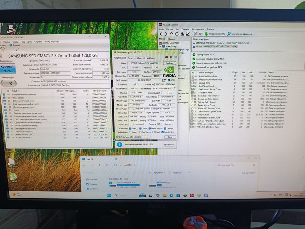Open GPU-Z hamburger menu icon
The height and width of the screenshot is (229, 305).
click(176, 57)
